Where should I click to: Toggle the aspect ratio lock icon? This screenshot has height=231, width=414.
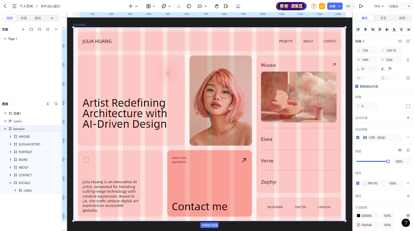[x=408, y=60]
